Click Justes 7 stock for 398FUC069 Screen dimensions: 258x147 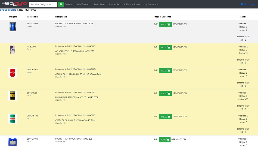point(243,30)
